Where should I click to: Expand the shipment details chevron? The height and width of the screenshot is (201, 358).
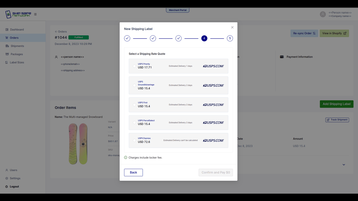[x=344, y=165]
